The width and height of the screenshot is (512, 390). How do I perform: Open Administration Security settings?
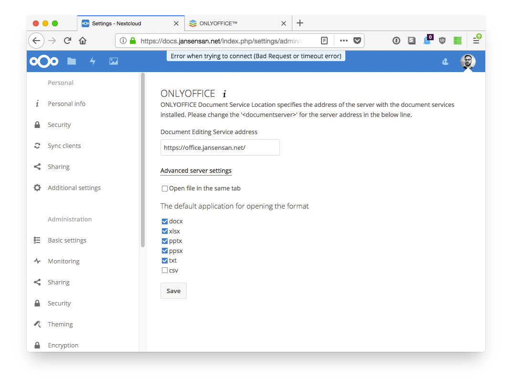(x=59, y=303)
